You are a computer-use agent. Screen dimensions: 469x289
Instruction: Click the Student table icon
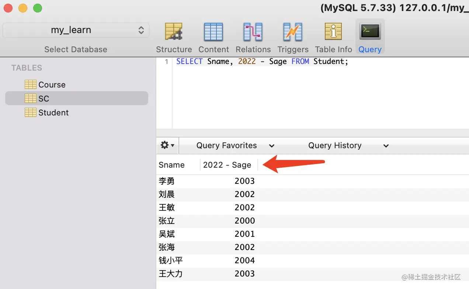pos(31,113)
